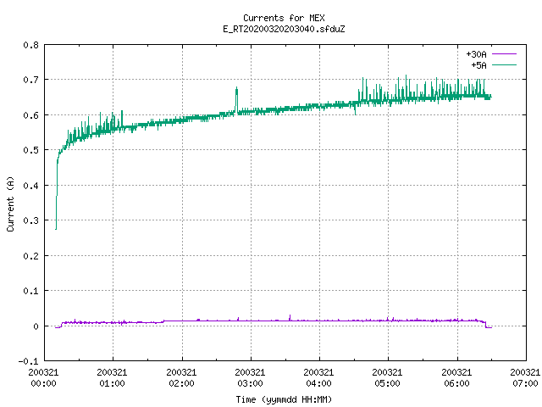Click the x-axis tick label 200321 06:00
The width and height of the screenshot is (542, 407).
click(x=457, y=377)
